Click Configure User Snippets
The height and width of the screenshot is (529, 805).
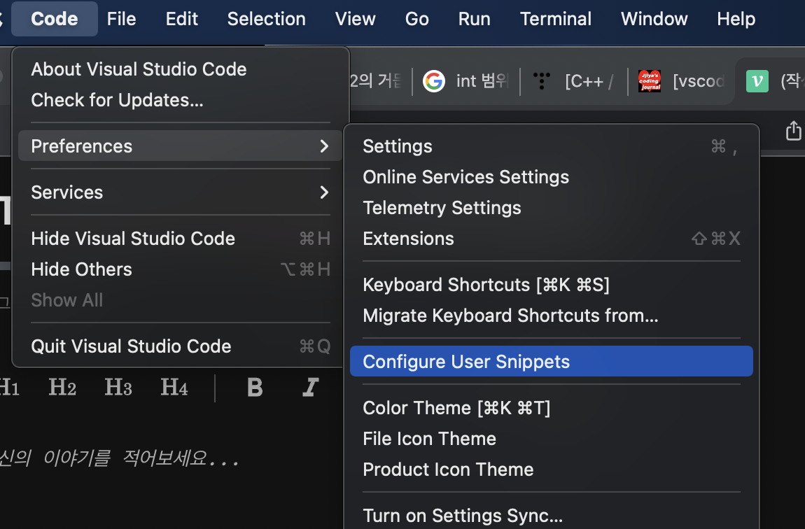coord(466,361)
